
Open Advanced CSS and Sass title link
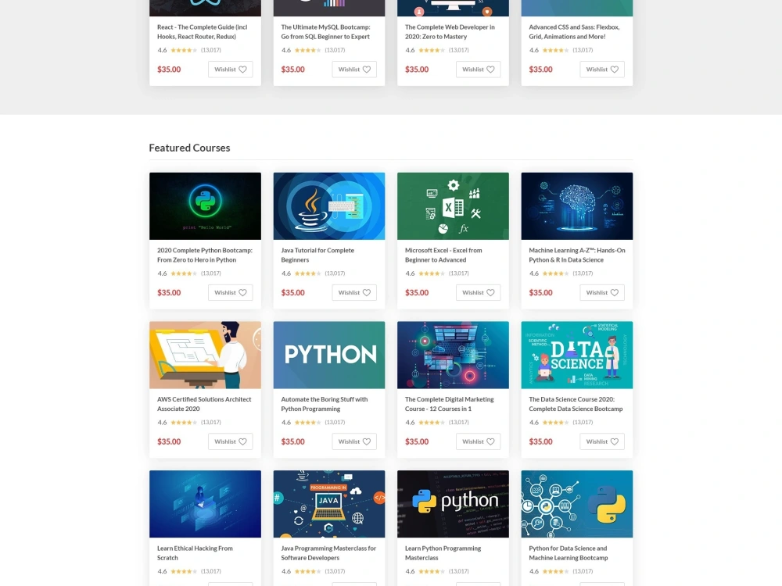point(574,32)
